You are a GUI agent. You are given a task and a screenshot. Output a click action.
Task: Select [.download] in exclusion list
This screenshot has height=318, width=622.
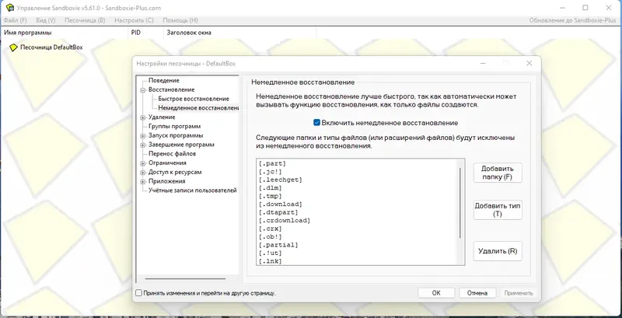click(x=281, y=204)
